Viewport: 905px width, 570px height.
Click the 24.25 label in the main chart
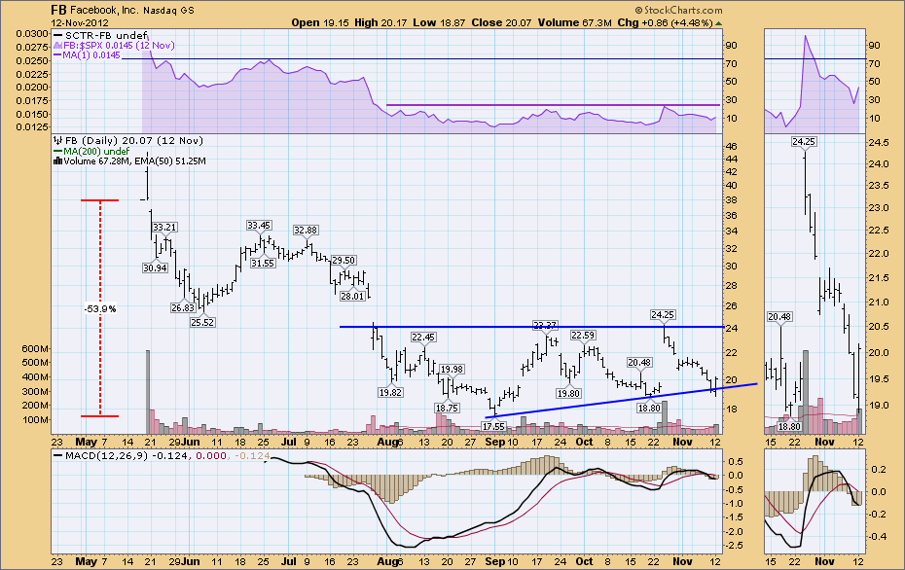663,314
